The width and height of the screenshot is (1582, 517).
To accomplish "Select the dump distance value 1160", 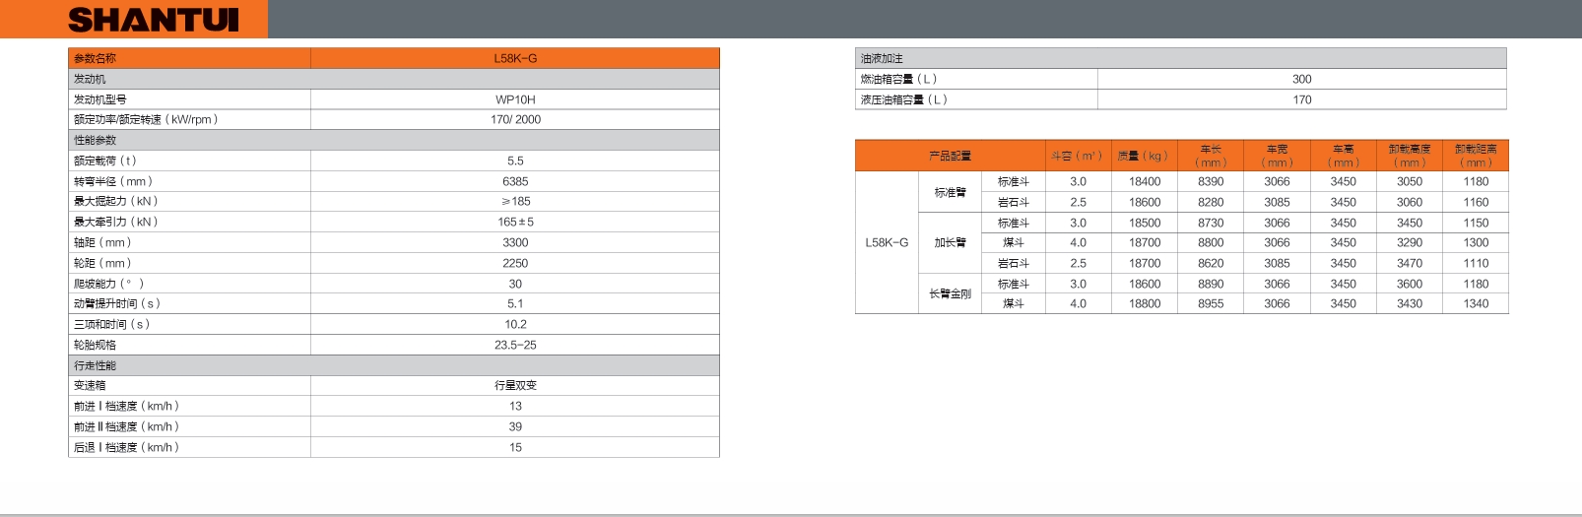I will pyautogui.click(x=1476, y=202).
